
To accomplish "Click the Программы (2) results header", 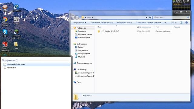I will tap(10, 60).
